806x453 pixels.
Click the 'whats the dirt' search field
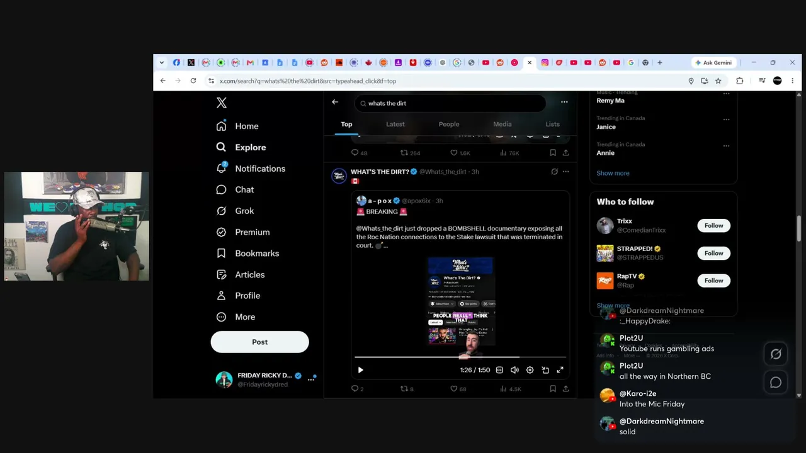point(450,103)
